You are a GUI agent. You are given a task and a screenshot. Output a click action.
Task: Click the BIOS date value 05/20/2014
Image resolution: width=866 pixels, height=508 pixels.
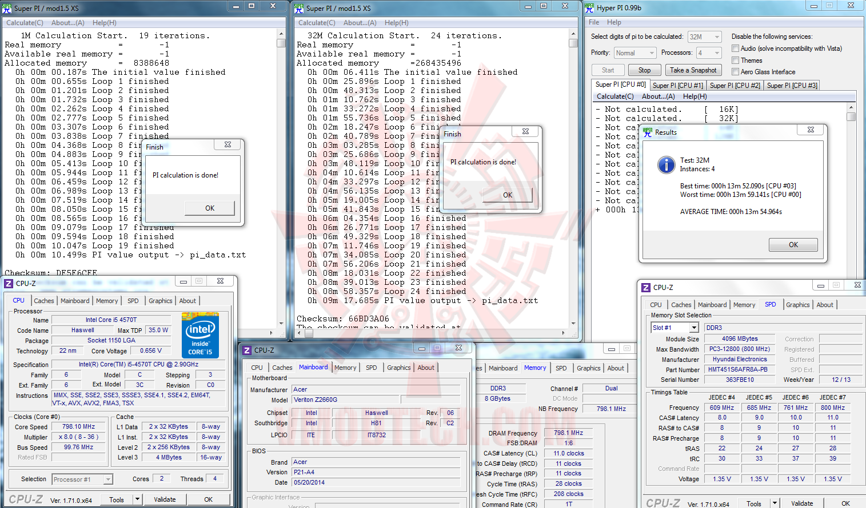pyautogui.click(x=376, y=482)
